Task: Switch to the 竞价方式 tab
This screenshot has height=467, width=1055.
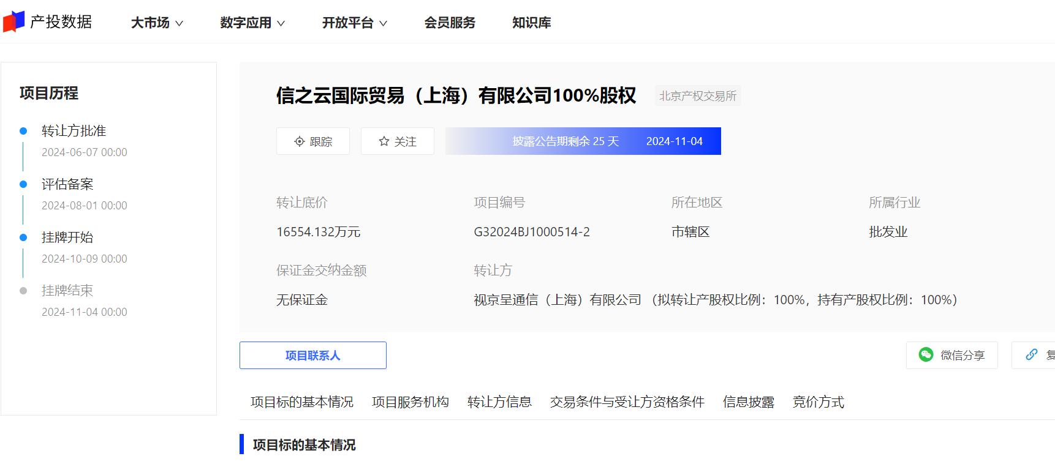Action: tap(819, 402)
